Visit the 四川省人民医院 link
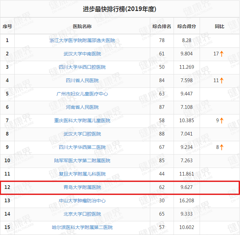 coord(82,80)
